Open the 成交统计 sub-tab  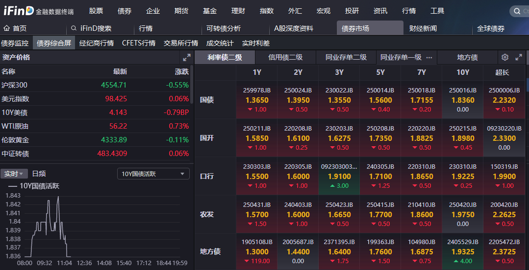pos(220,43)
